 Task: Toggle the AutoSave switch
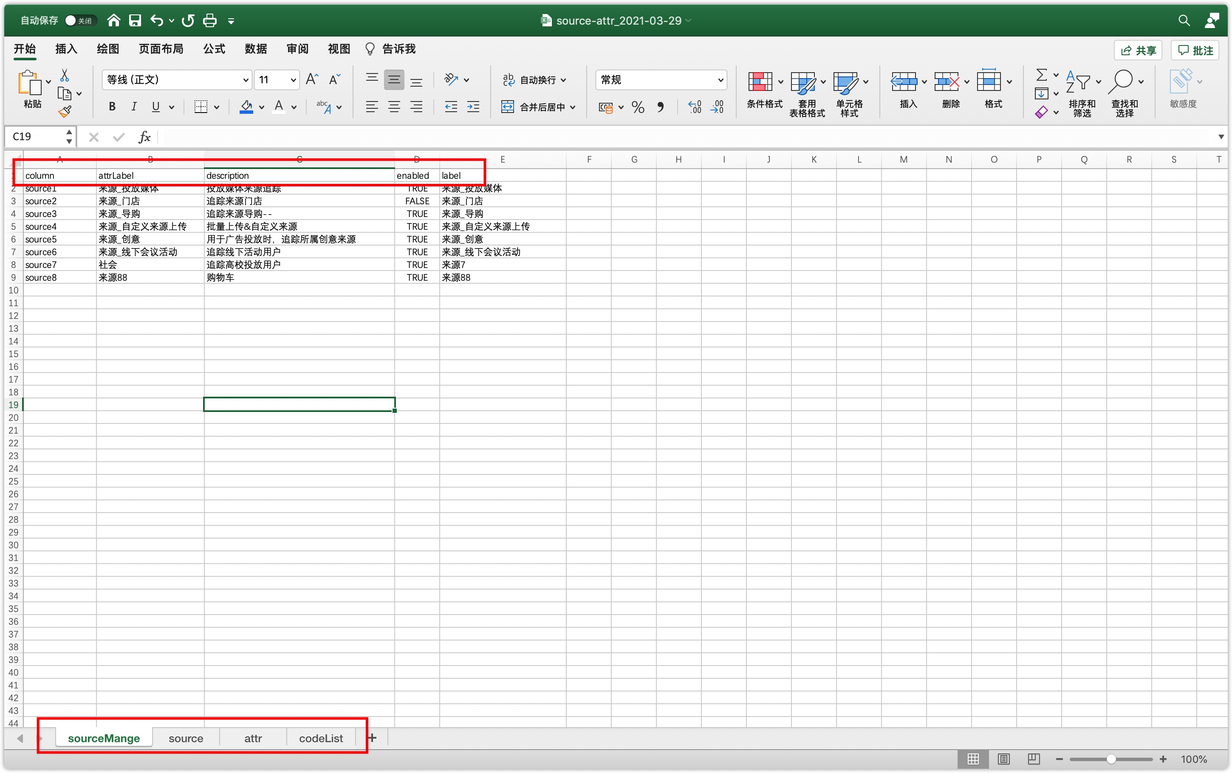tap(80, 20)
